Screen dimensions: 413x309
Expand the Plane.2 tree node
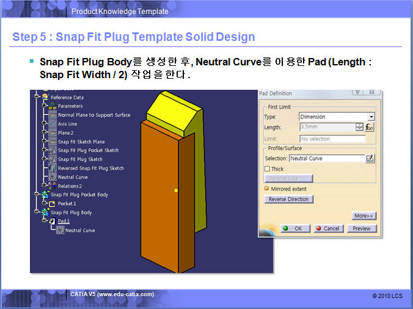tap(44, 133)
